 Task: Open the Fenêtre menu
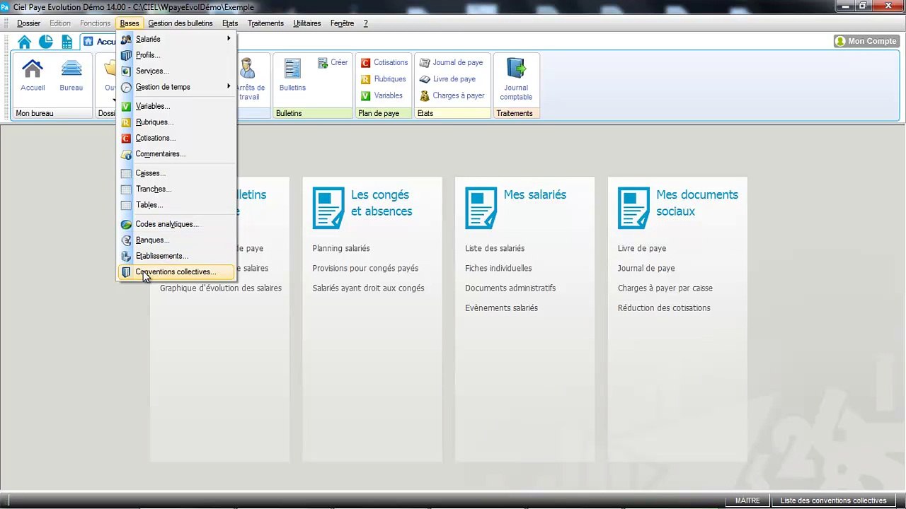tap(342, 23)
